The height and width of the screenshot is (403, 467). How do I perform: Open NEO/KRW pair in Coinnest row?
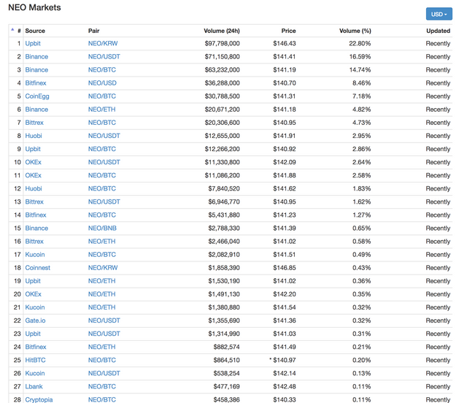(103, 268)
